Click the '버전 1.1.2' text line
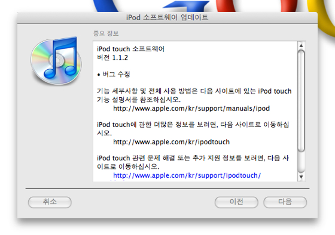Viewport: 335px width, 235px height. [x=112, y=58]
